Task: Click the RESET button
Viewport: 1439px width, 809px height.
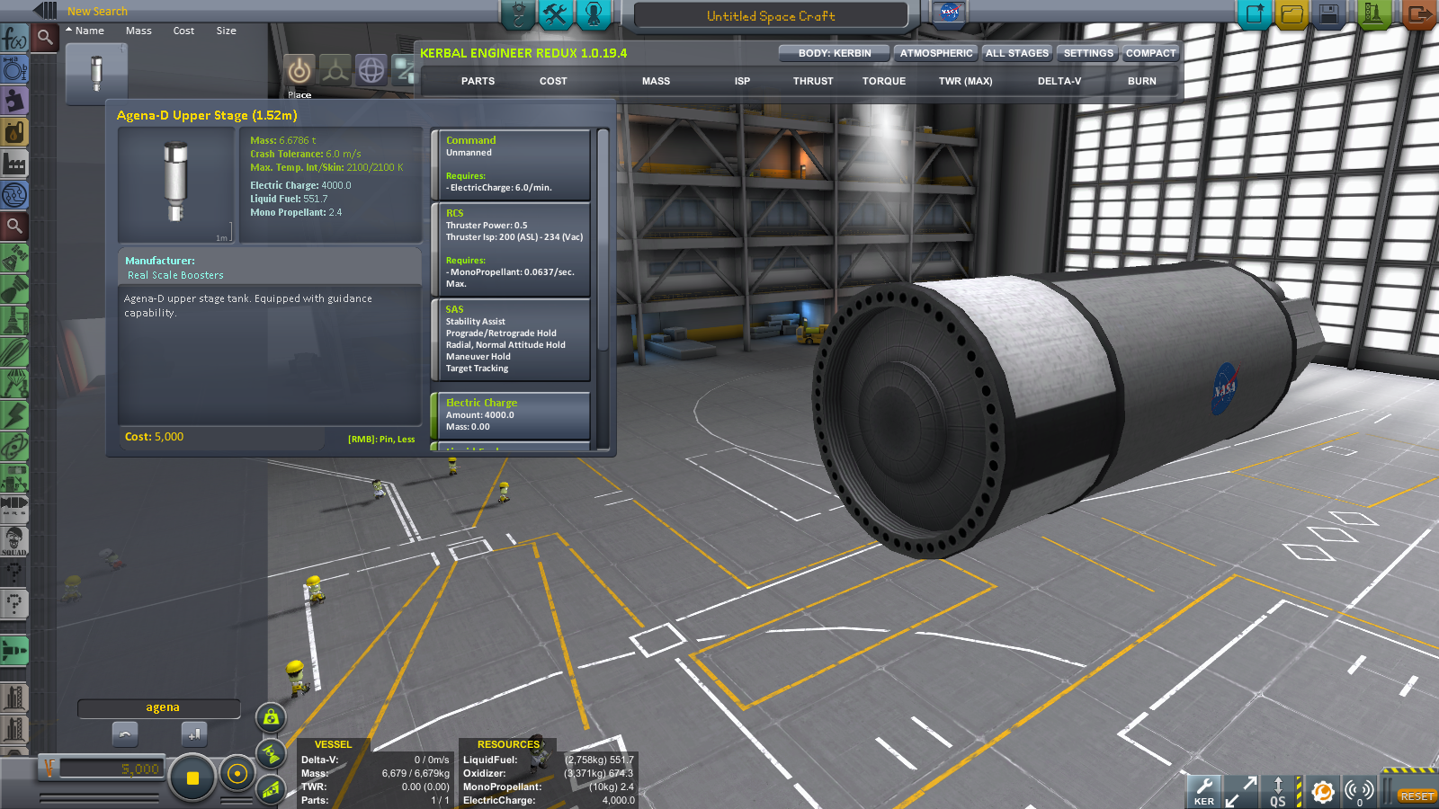Action: [1416, 796]
